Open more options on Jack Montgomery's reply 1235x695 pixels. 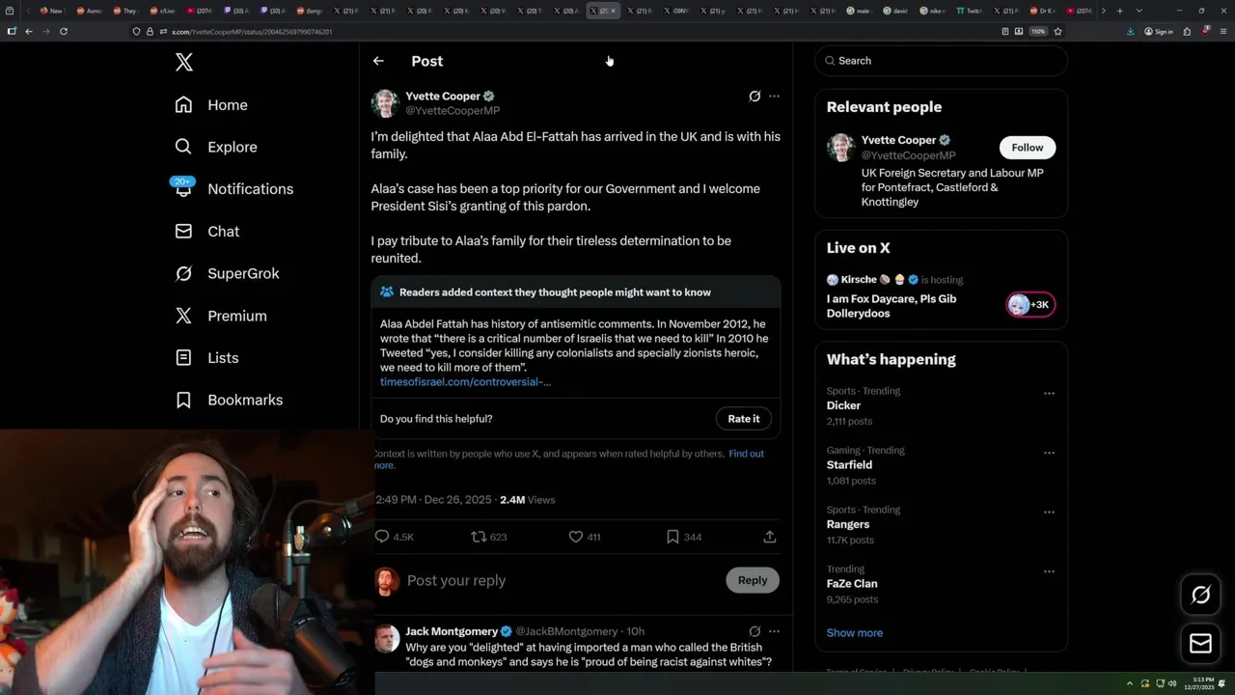coord(774,631)
